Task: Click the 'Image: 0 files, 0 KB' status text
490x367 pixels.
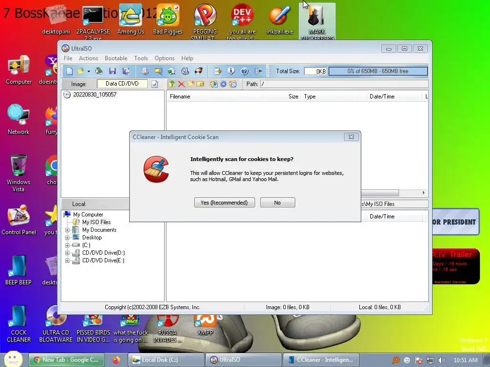Action: click(x=288, y=307)
